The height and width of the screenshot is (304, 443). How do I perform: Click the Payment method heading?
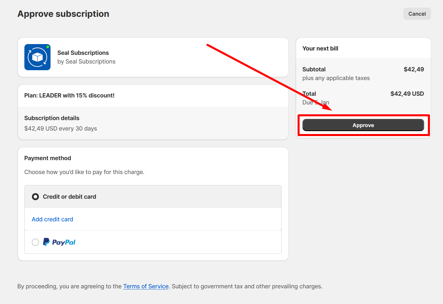[x=48, y=158]
